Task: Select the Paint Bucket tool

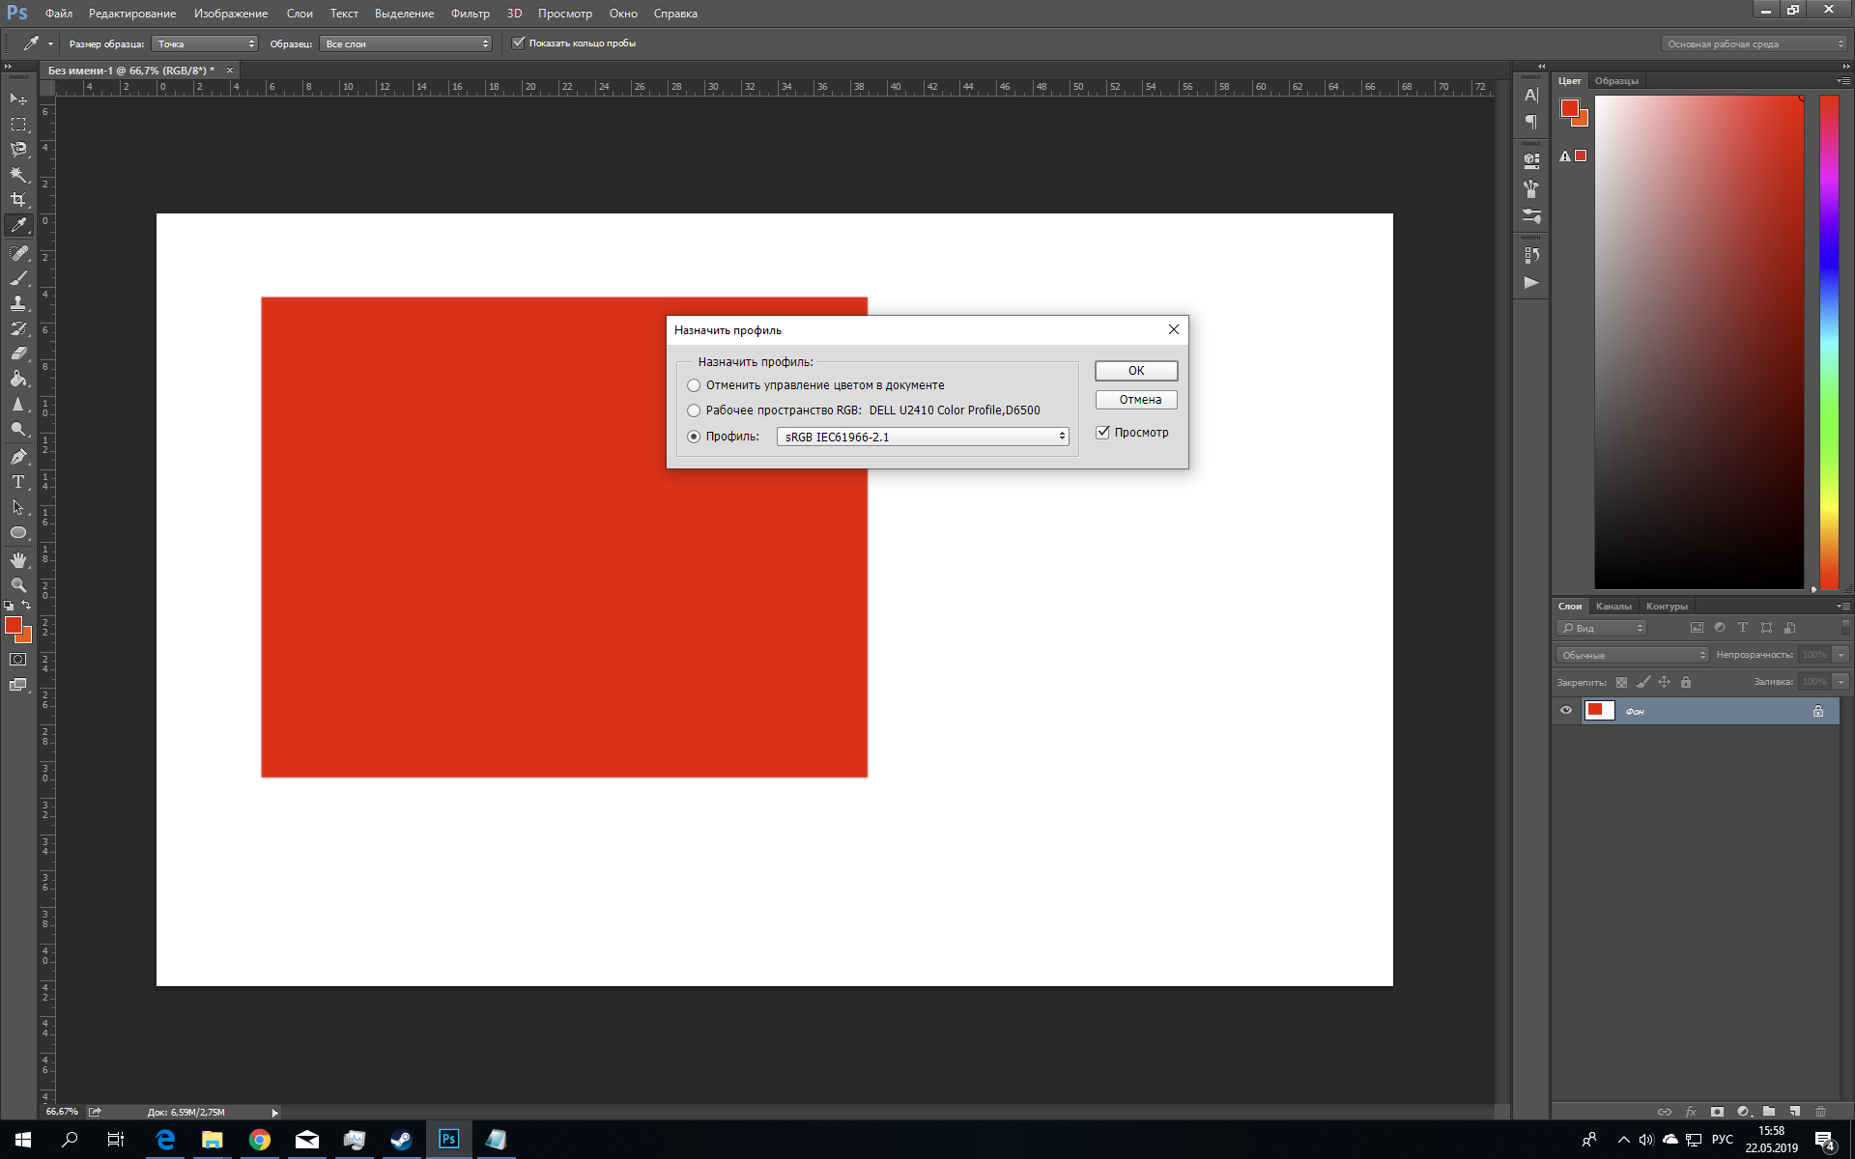Action: tap(18, 379)
